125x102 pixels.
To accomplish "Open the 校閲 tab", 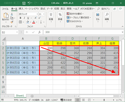I will 57,9.
